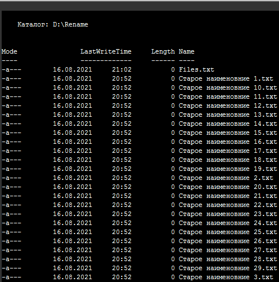Select 'Старое наименовние 15.txt' file name
279x282 pixels.
[228, 133]
